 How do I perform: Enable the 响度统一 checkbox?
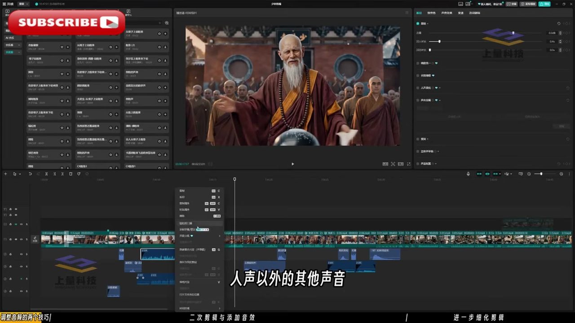[x=418, y=63]
